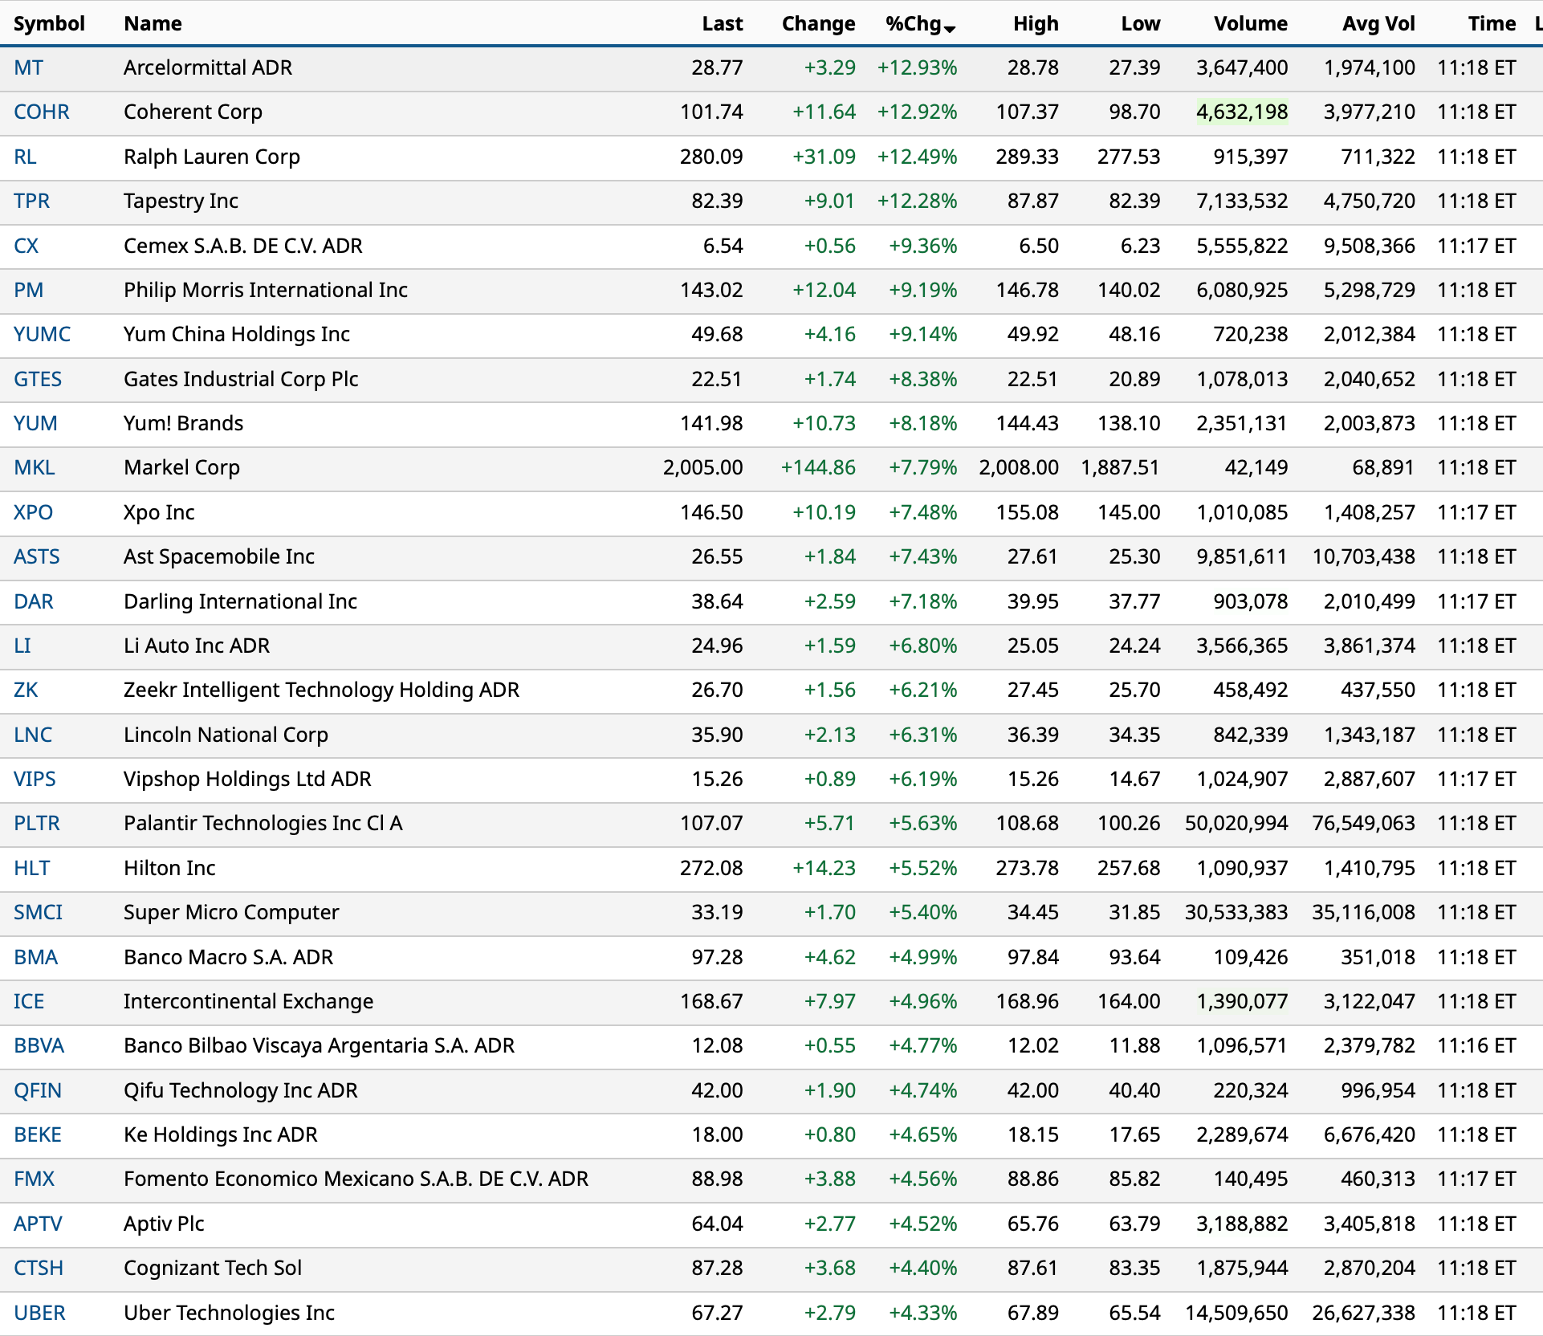Click the ASTS symbol link
This screenshot has height=1336, width=1543.
click(x=36, y=556)
